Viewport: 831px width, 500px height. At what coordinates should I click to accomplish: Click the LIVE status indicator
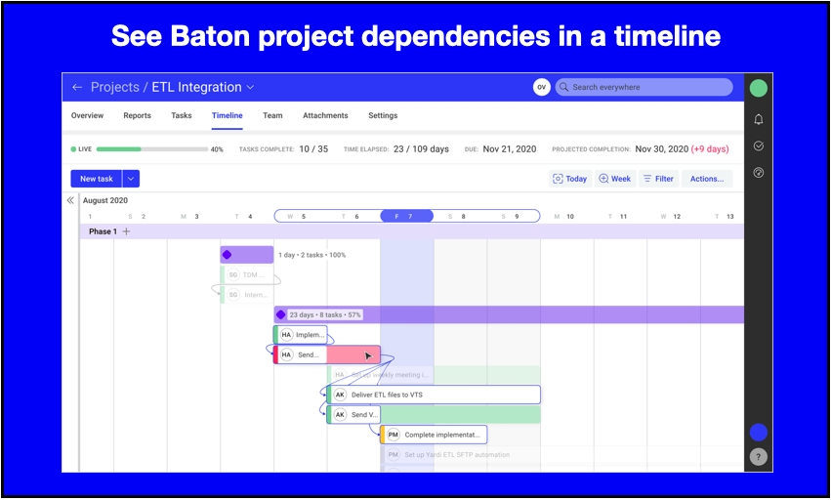[x=81, y=149]
